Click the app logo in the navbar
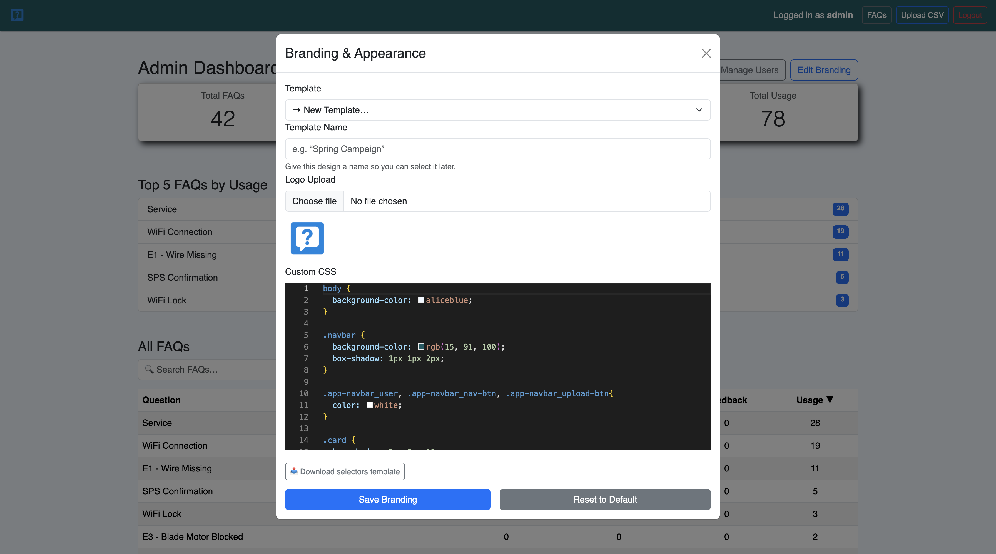 pos(17,15)
